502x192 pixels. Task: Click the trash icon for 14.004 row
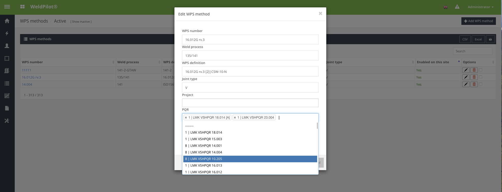474,84
